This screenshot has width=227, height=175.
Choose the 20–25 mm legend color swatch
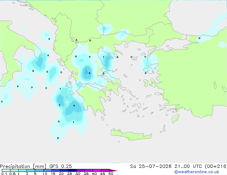pyautogui.click(x=64, y=170)
